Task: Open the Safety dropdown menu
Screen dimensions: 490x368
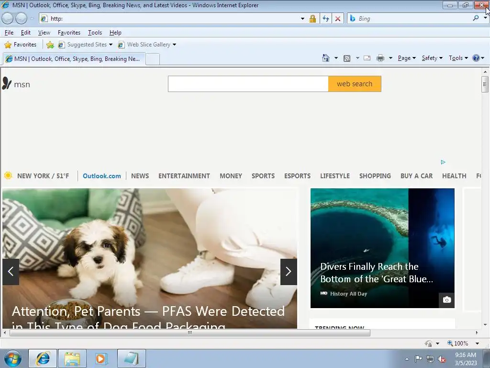Action: 432,58
